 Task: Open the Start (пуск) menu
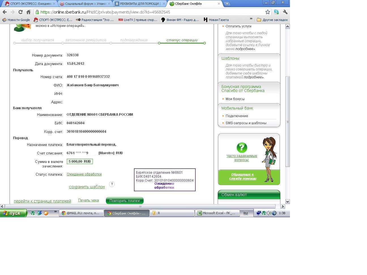13,213
